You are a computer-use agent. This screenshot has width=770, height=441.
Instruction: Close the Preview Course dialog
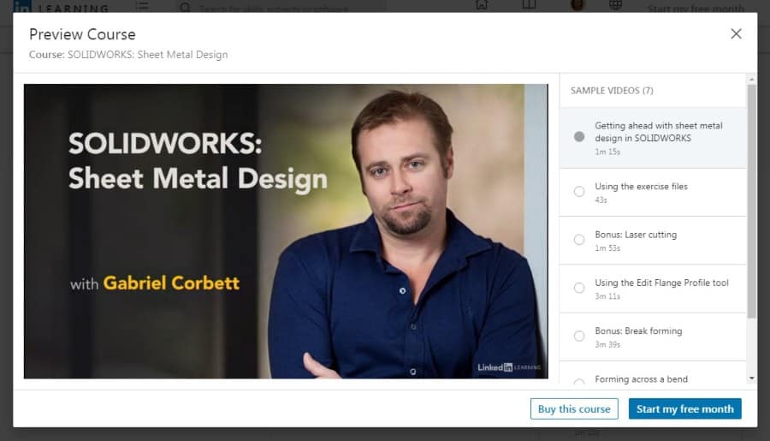(x=736, y=34)
